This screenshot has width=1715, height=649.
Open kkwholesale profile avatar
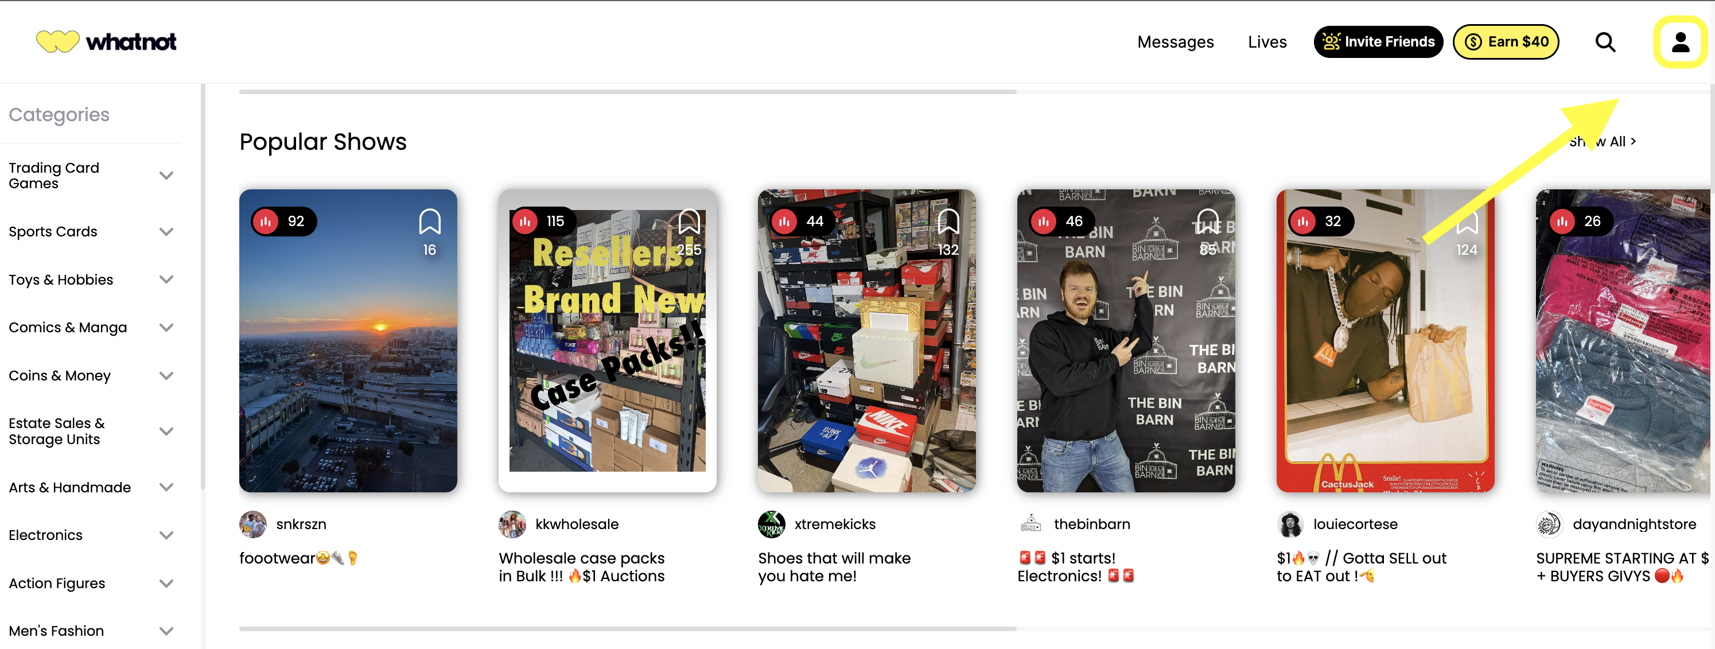[512, 524]
